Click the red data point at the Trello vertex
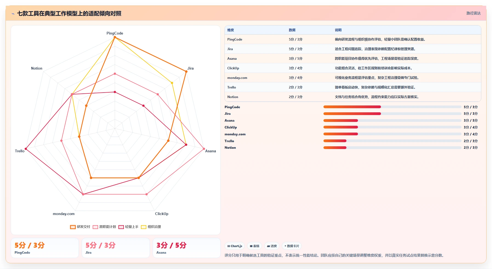Screen dimensions: 492x269 pyautogui.click(x=26, y=149)
